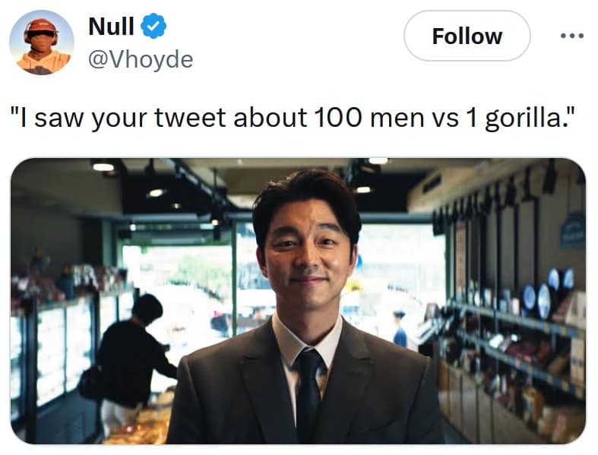Click the blue verified checkmark badge
The height and width of the screenshot is (455, 598).
pos(156,27)
